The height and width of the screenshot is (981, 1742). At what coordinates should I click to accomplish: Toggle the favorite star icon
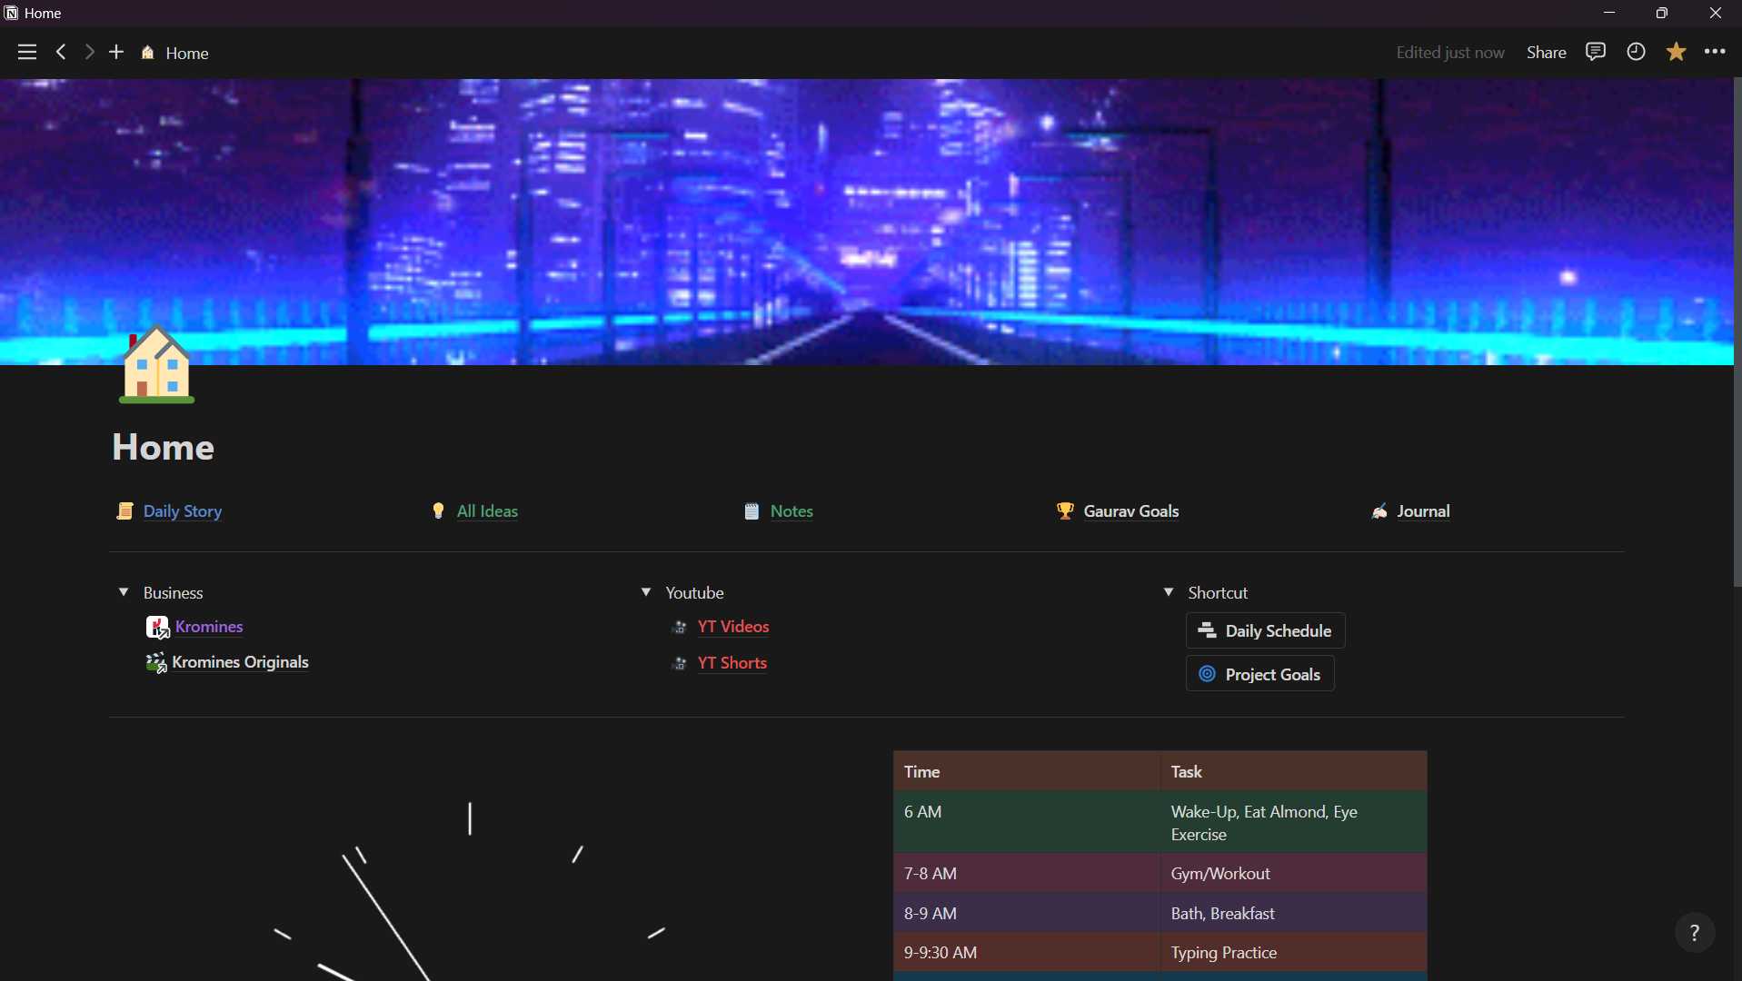[x=1676, y=52]
